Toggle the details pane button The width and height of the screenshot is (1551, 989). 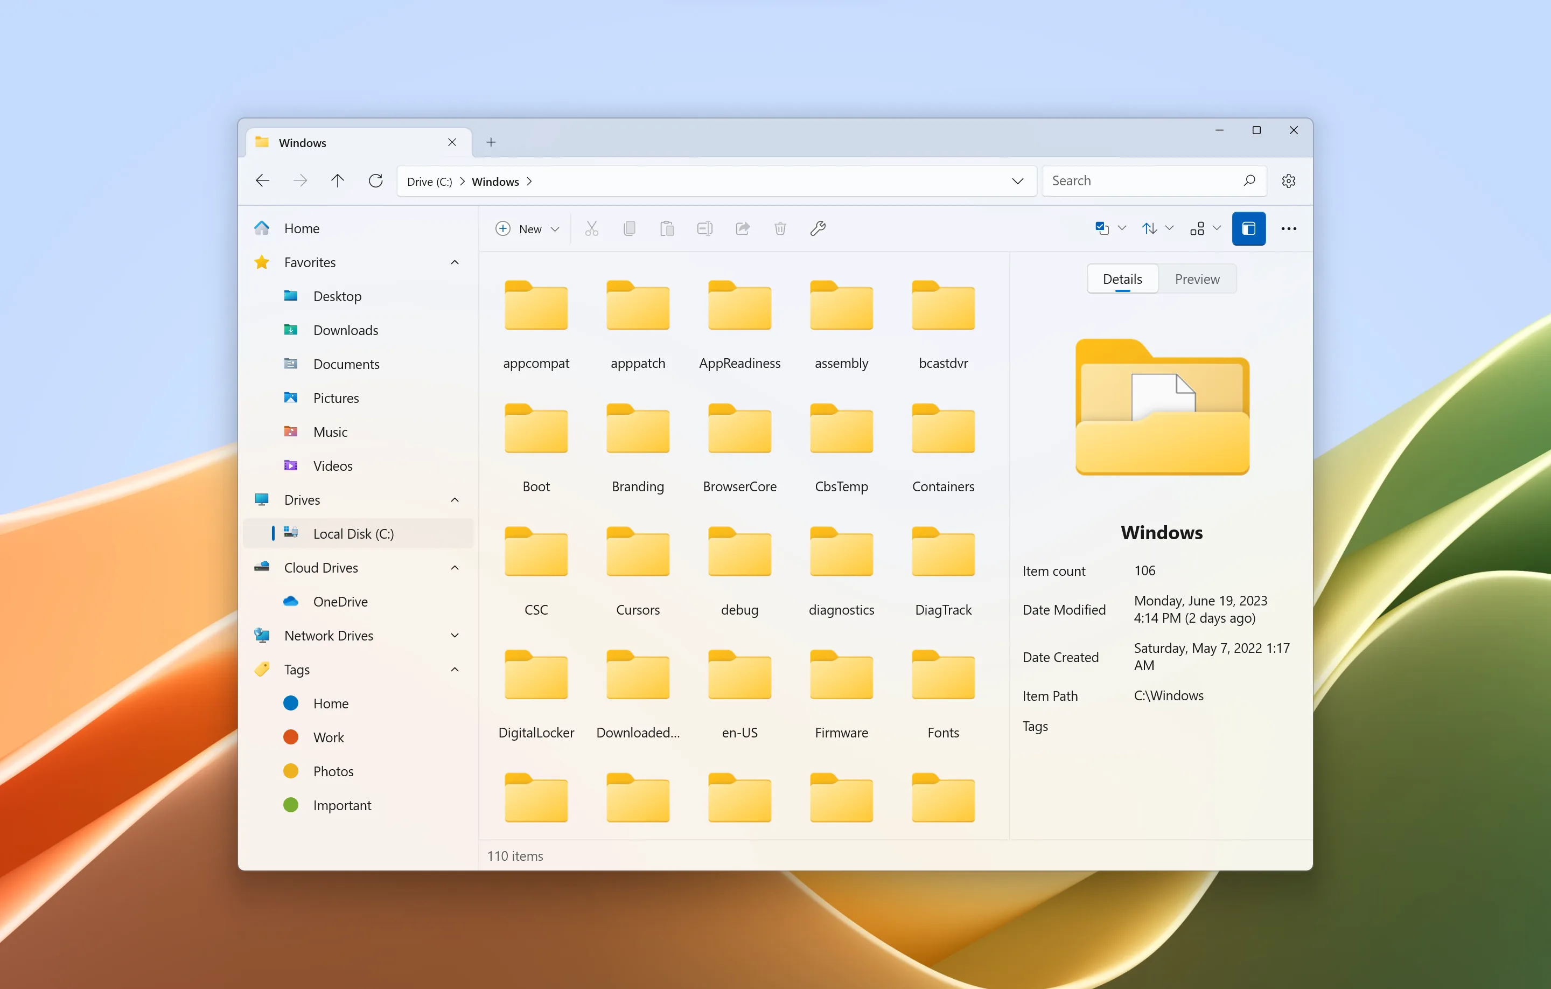pos(1248,229)
